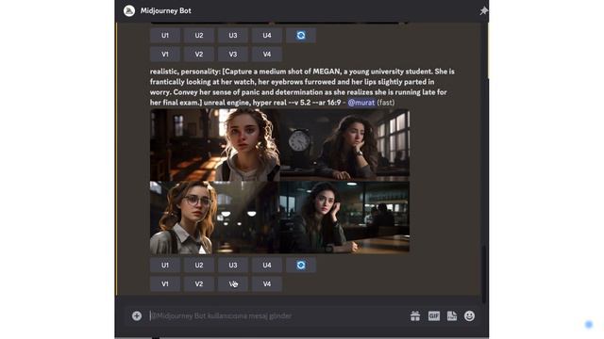Viewport: 604px width, 339px height.
Task: Upscale image 1 in upper button row
Action: pos(165,36)
